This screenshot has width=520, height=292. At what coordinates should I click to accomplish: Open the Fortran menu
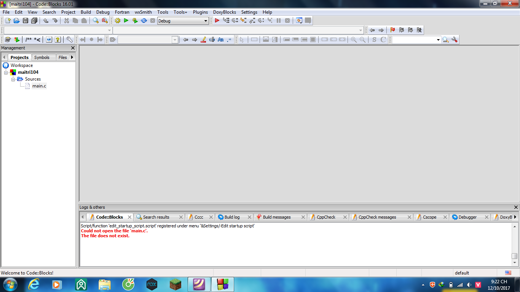pos(122,12)
